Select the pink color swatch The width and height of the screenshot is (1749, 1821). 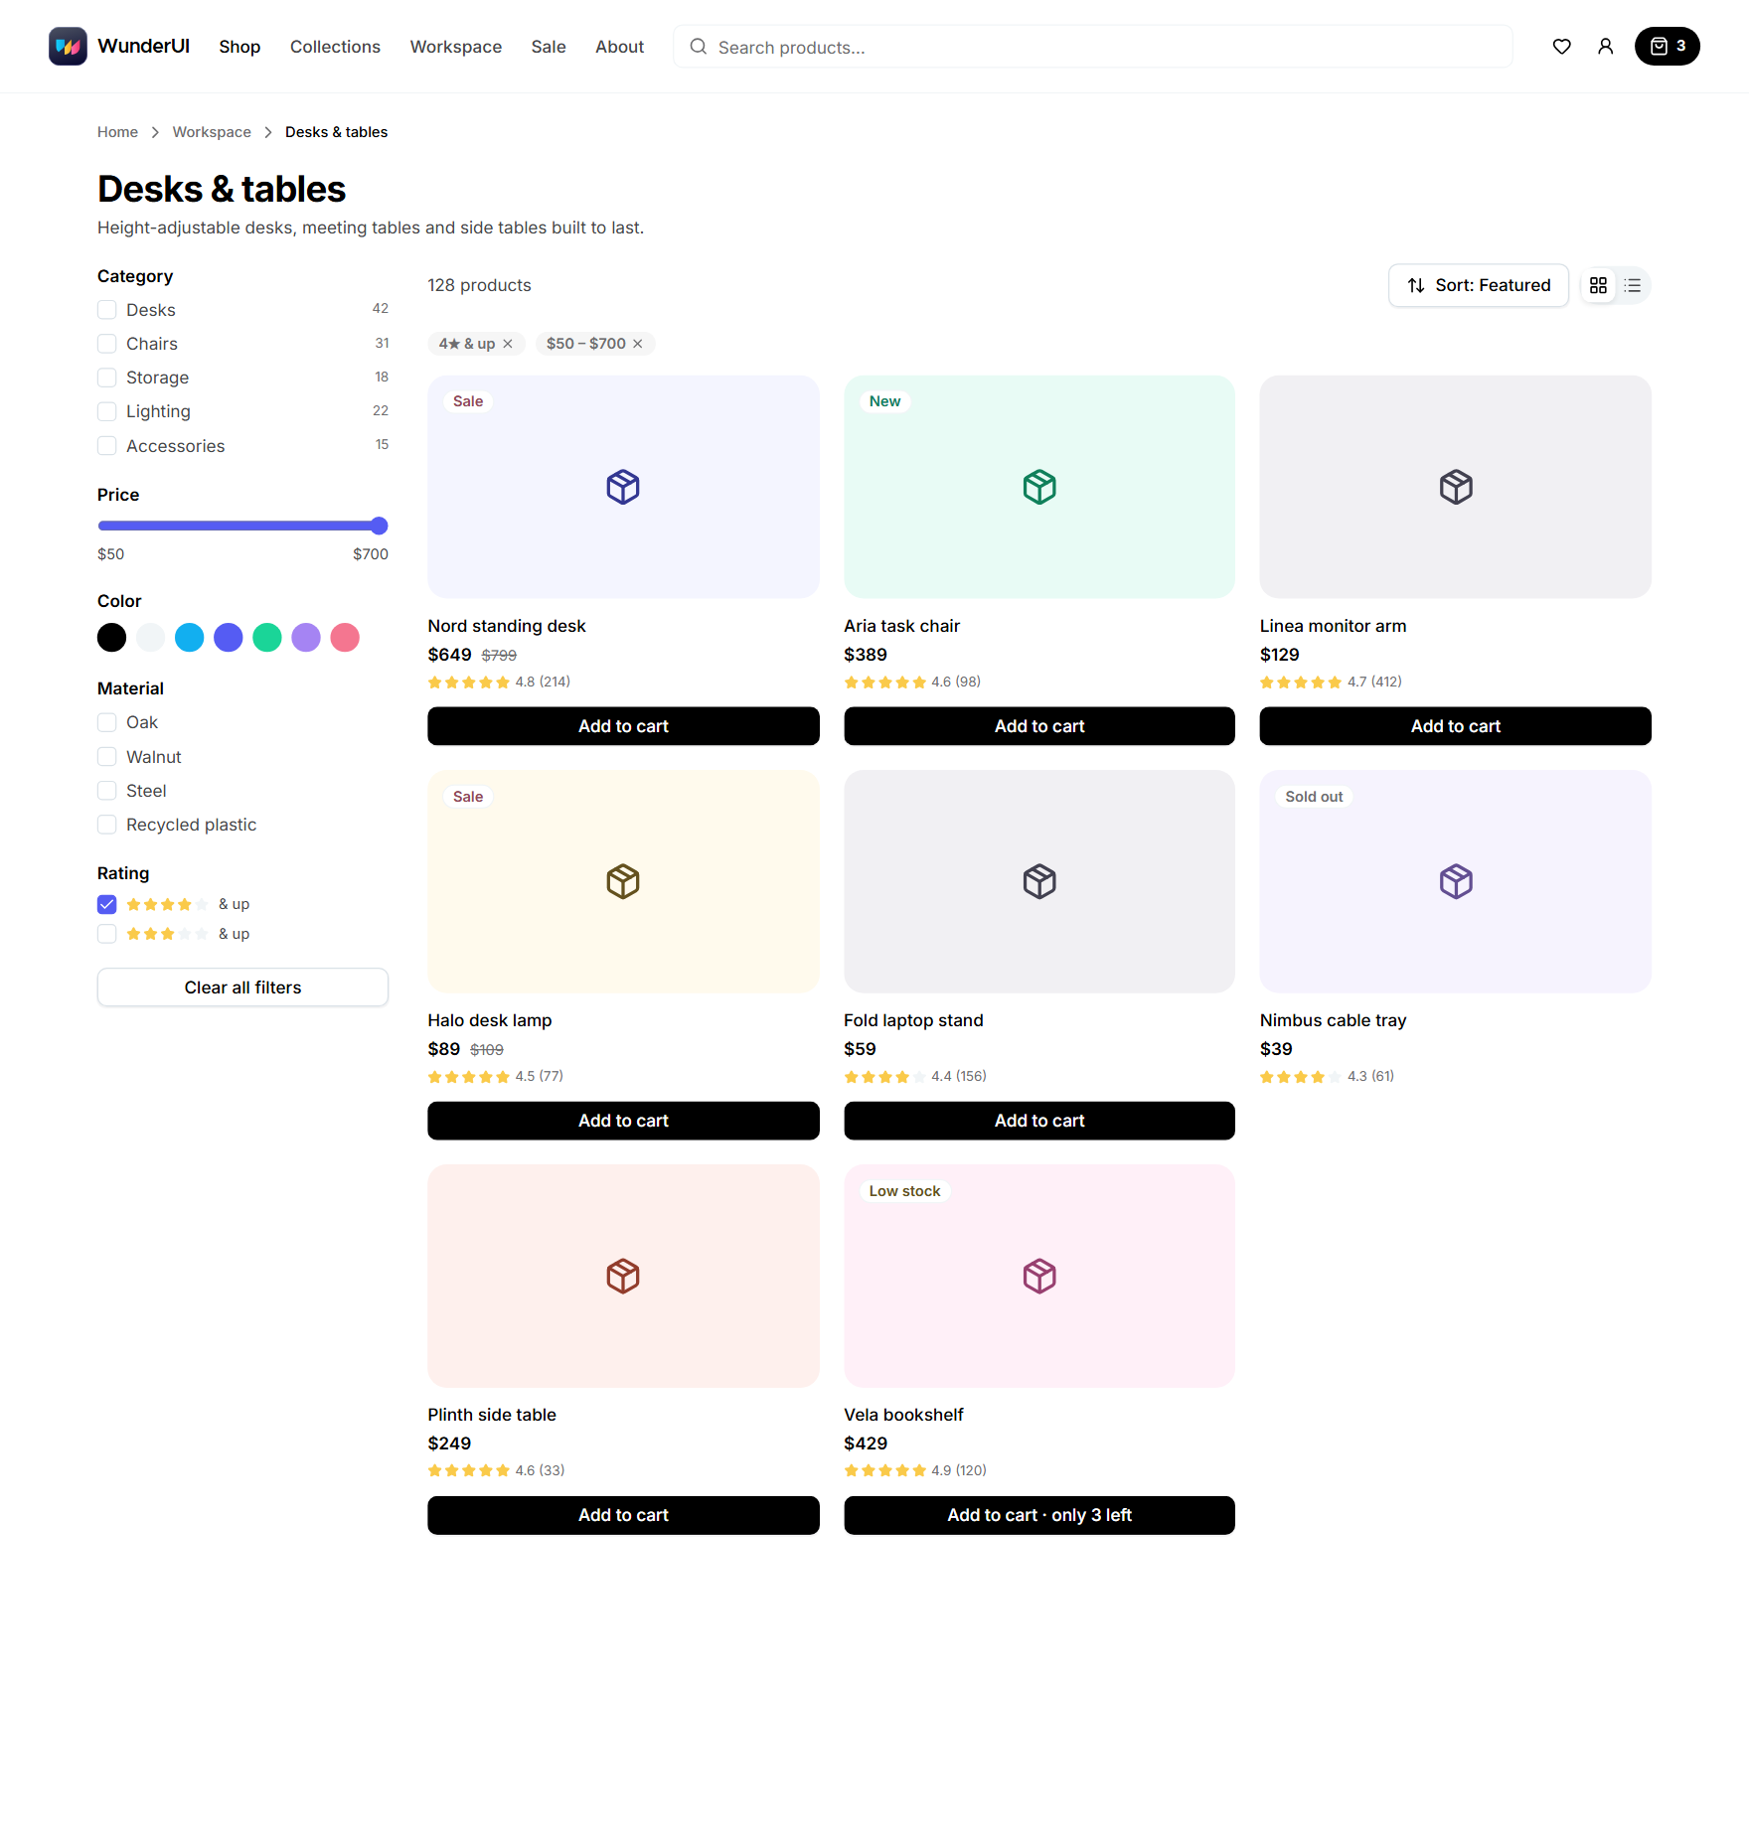coord(345,638)
